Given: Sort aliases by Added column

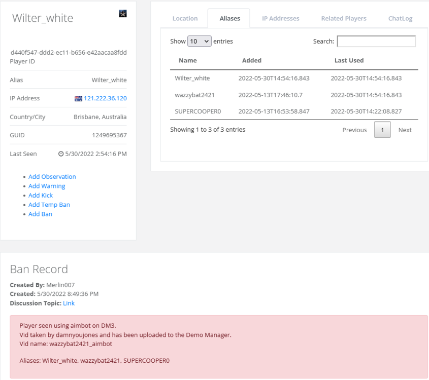Looking at the screenshot, I should tap(252, 60).
